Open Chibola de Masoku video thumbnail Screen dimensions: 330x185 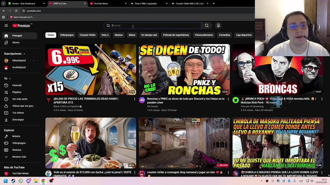(278, 143)
